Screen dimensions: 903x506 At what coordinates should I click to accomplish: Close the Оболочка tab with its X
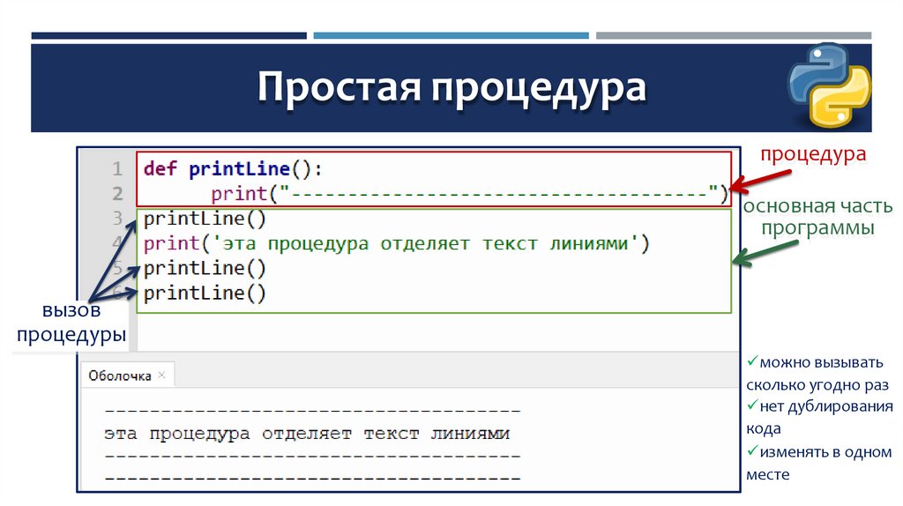tap(162, 375)
